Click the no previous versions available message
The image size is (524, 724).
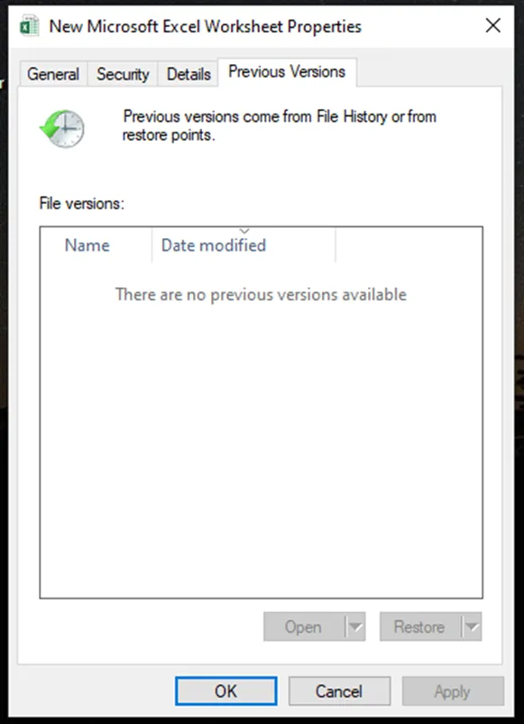pyautogui.click(x=261, y=294)
